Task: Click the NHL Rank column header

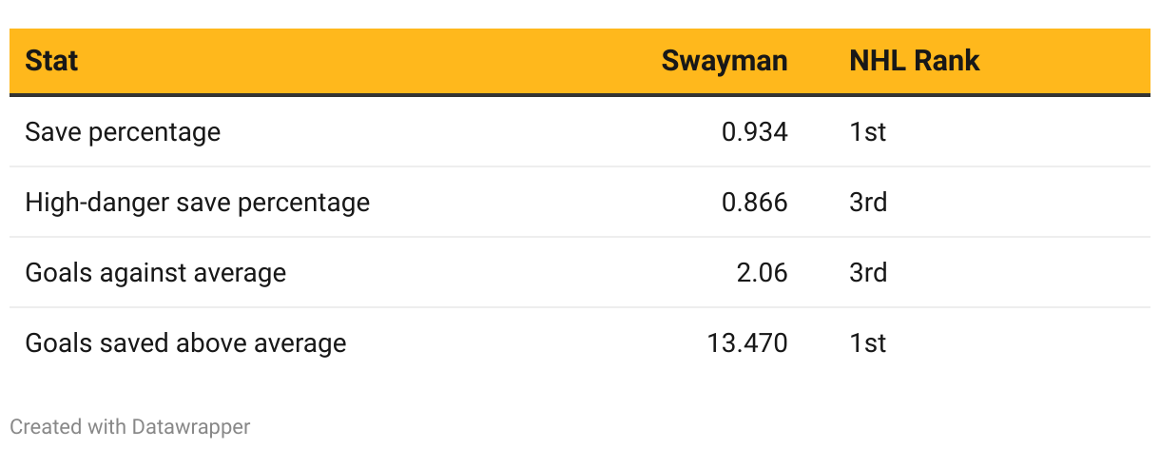Action: (914, 62)
